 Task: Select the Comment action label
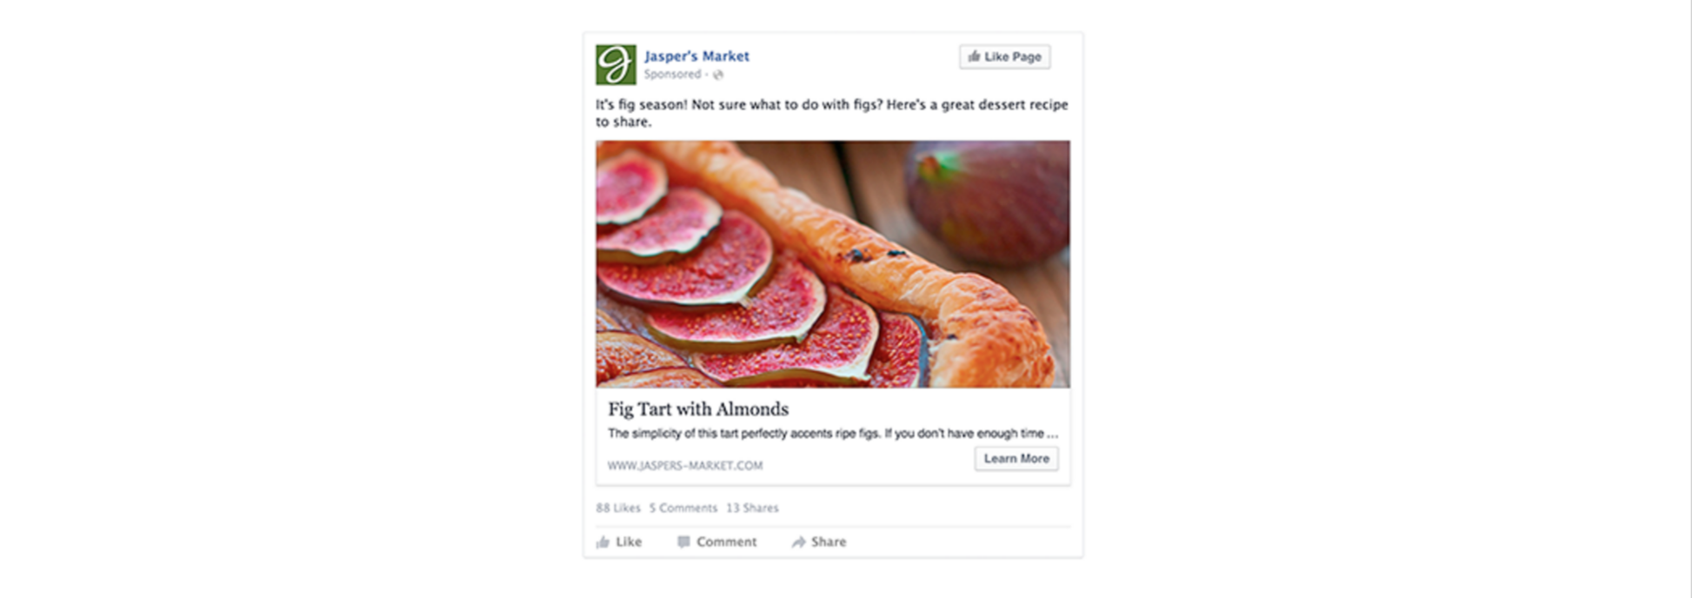tap(726, 542)
